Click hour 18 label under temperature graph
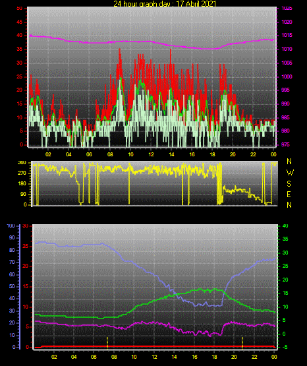Image resolution: width=307 pixels, height=366 pixels. pyautogui.click(x=214, y=357)
